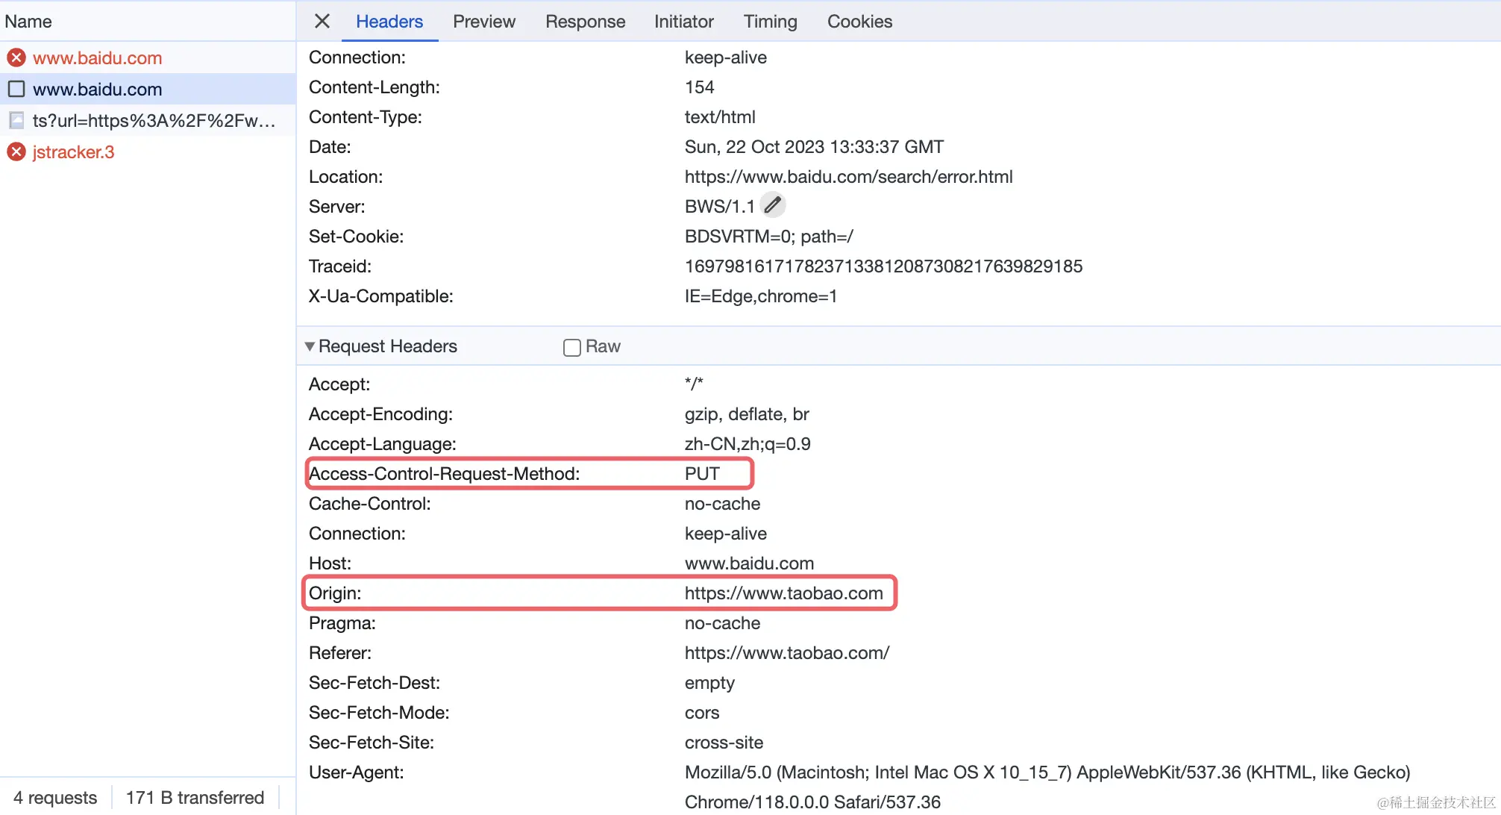Open the Response tab
The width and height of the screenshot is (1501, 815).
[x=585, y=21]
